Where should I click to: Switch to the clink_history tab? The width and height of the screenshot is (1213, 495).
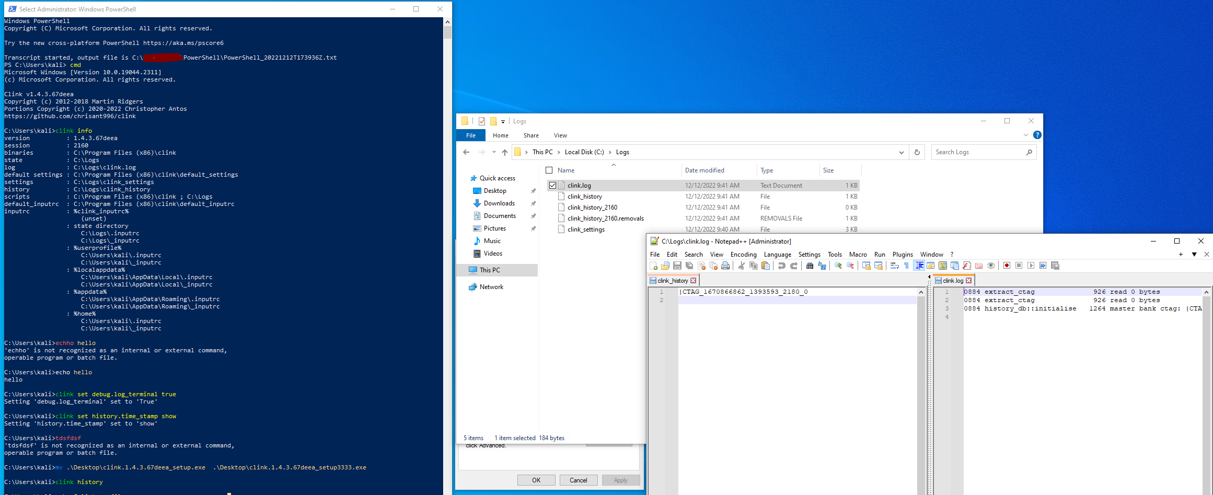[x=672, y=280]
